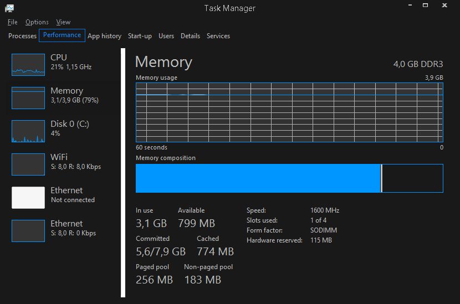The image size is (460, 304).
Task: Click the Committed 5,6/7,9 GB value
Action: pyautogui.click(x=161, y=251)
